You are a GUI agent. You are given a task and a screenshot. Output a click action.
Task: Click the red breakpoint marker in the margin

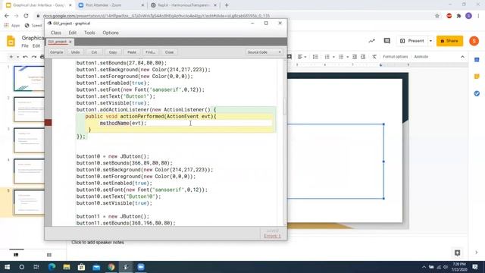click(48, 123)
